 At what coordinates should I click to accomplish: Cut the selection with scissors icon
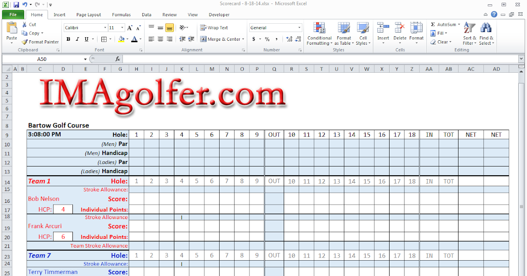click(x=25, y=25)
